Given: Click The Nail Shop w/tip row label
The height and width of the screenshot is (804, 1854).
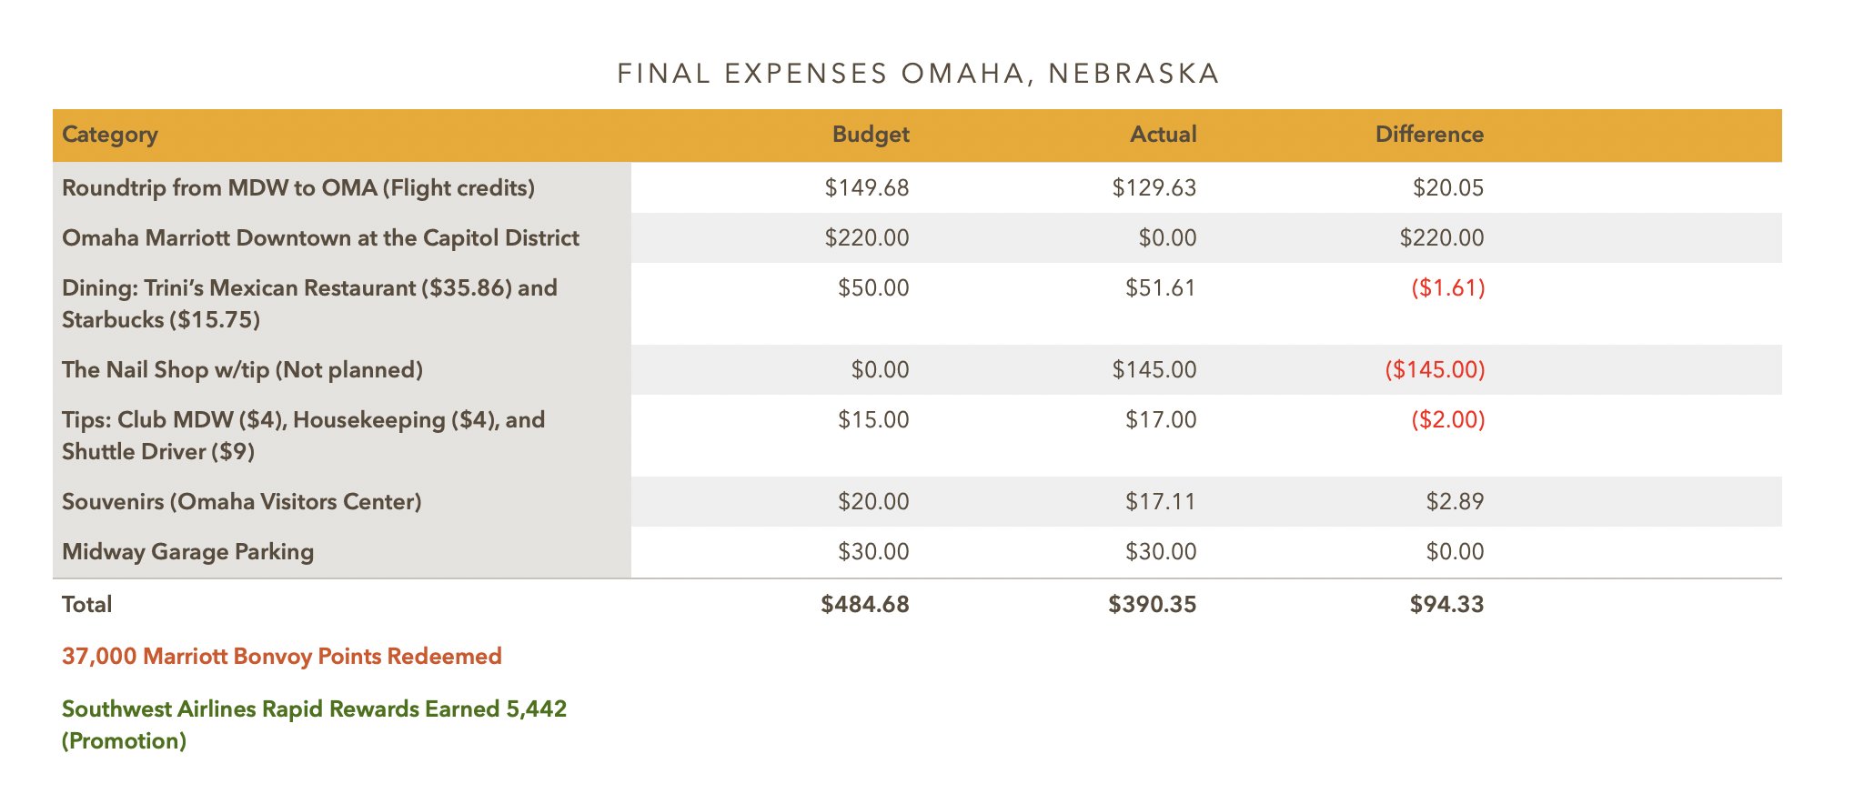Looking at the screenshot, I should (x=243, y=370).
